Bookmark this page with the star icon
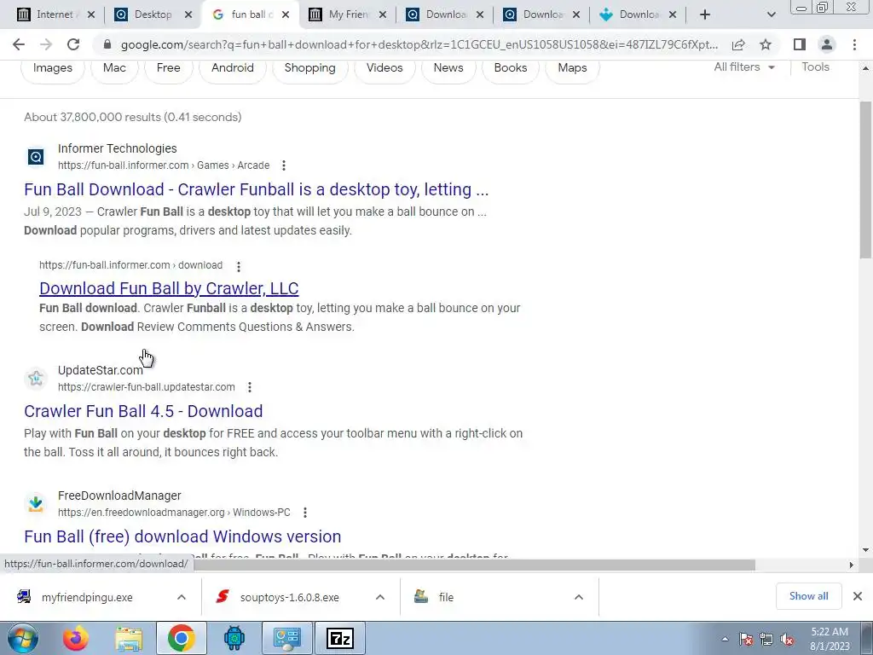873x655 pixels. [766, 44]
